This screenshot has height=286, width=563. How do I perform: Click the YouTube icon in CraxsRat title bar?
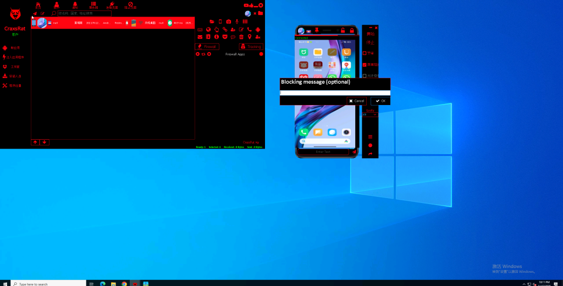click(246, 5)
